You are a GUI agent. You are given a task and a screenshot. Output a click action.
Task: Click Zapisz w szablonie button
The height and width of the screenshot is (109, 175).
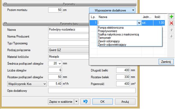(x=61, y=102)
